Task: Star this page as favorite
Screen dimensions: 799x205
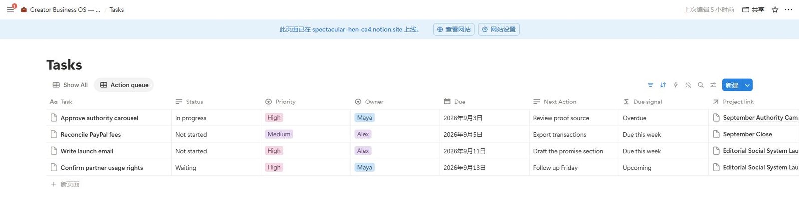Action: [775, 10]
